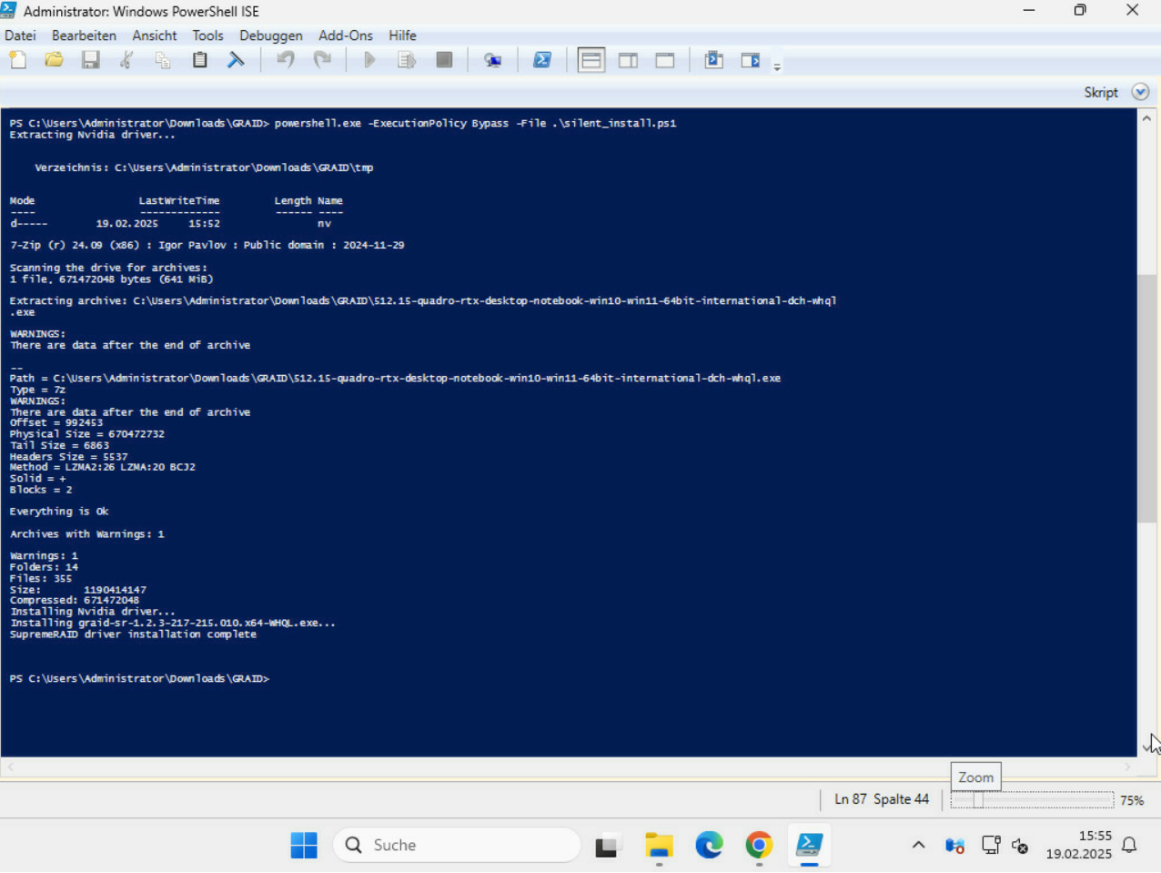Open File Explorer from the taskbar

coord(659,846)
